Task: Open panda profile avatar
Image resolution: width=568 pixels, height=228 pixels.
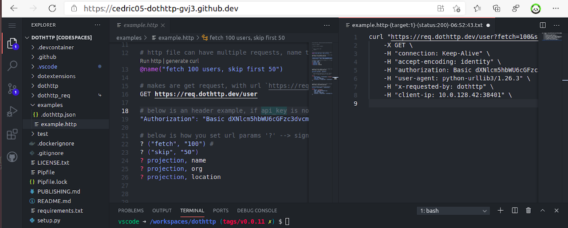Action: pos(536,8)
